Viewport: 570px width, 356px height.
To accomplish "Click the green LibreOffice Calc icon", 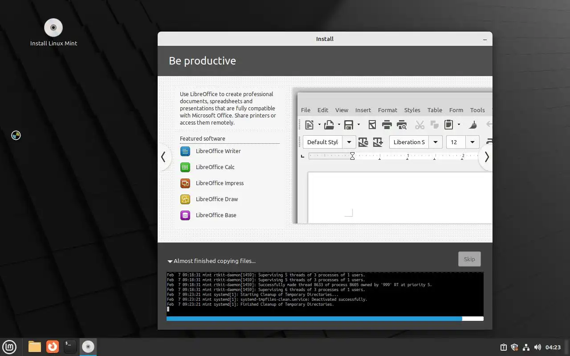I will coord(185,167).
